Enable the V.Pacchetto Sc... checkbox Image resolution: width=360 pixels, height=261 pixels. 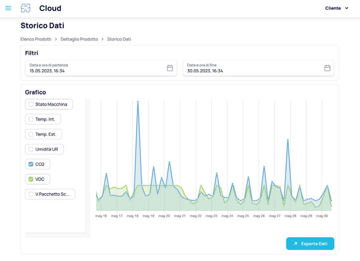[31, 194]
